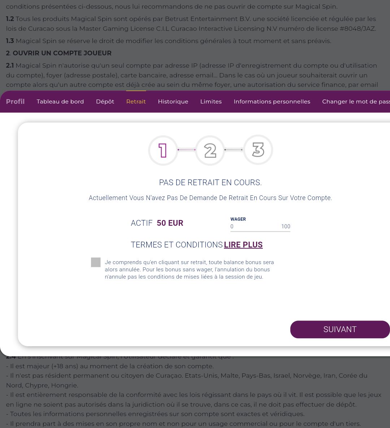This screenshot has height=428, width=390.
Task: Click the step 2 circle icon
Action: (x=210, y=151)
